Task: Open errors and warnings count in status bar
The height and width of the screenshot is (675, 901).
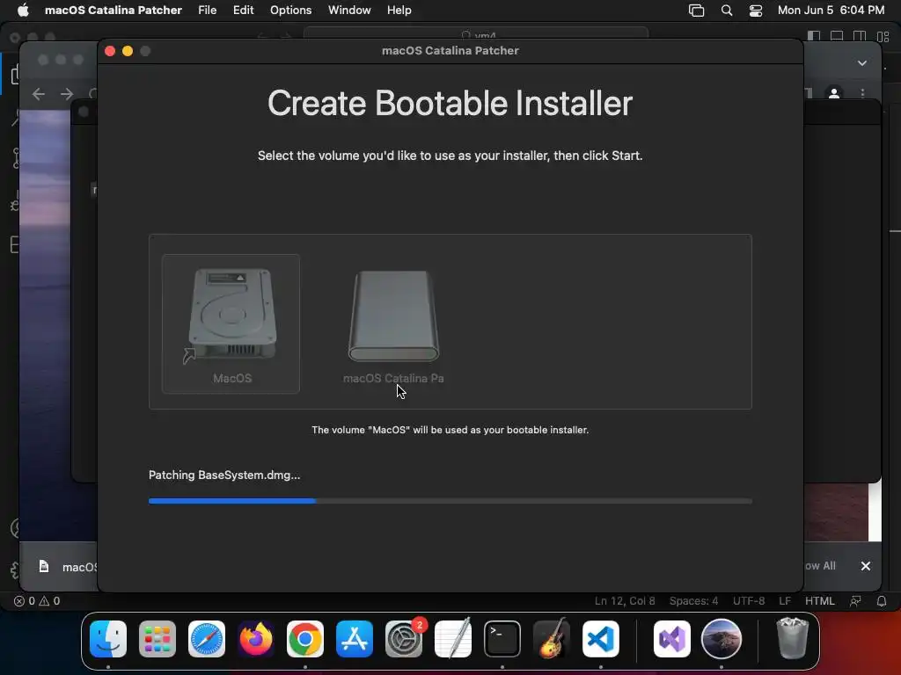Action: [x=37, y=601]
